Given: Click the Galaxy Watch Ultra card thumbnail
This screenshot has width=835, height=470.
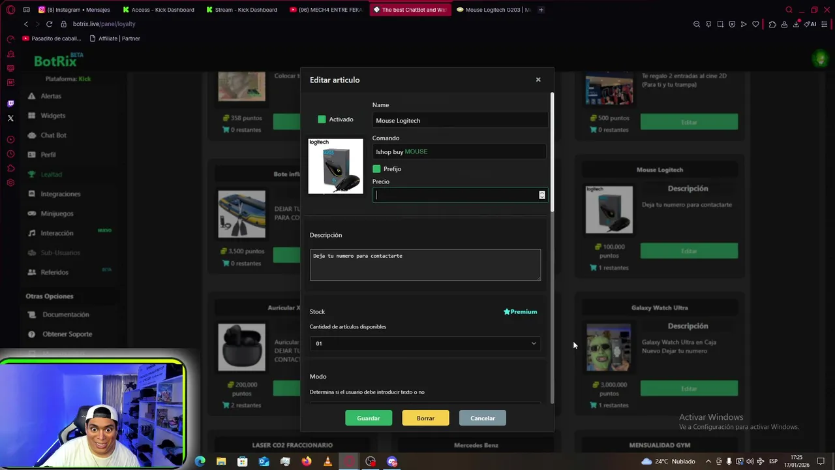Looking at the screenshot, I should click(609, 347).
